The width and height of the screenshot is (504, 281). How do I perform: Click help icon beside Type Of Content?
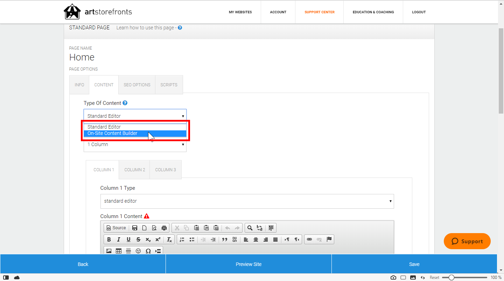[125, 103]
